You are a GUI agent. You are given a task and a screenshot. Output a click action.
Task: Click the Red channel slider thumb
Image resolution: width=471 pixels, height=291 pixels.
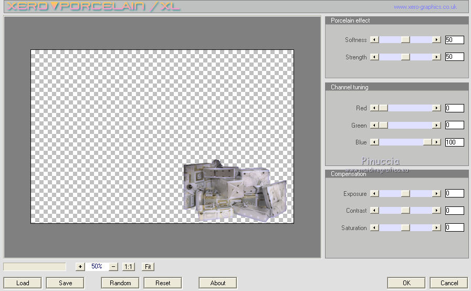pos(383,108)
